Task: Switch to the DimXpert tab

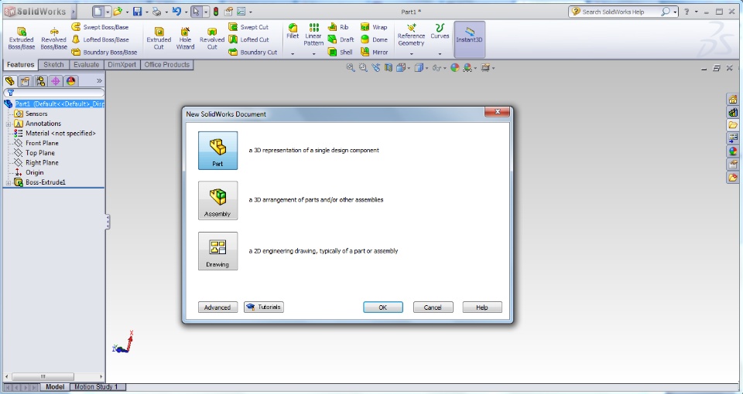Action: (122, 65)
